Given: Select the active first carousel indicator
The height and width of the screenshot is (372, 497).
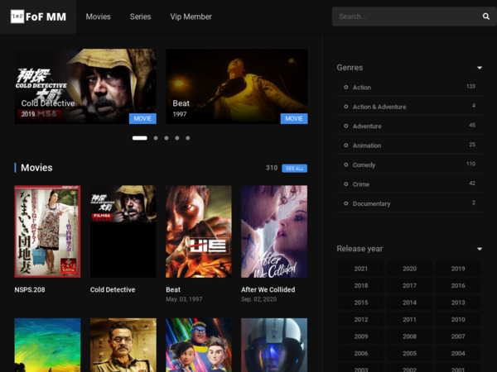Looking at the screenshot, I should [140, 138].
